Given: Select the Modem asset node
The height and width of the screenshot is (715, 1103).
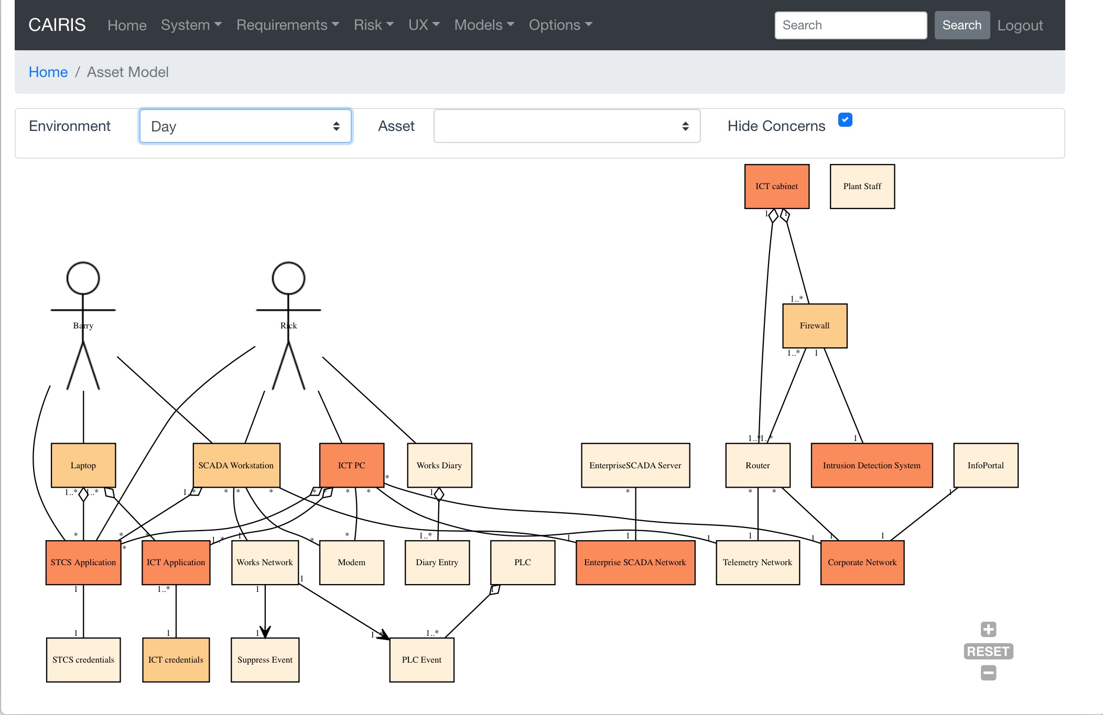Looking at the screenshot, I should (352, 563).
